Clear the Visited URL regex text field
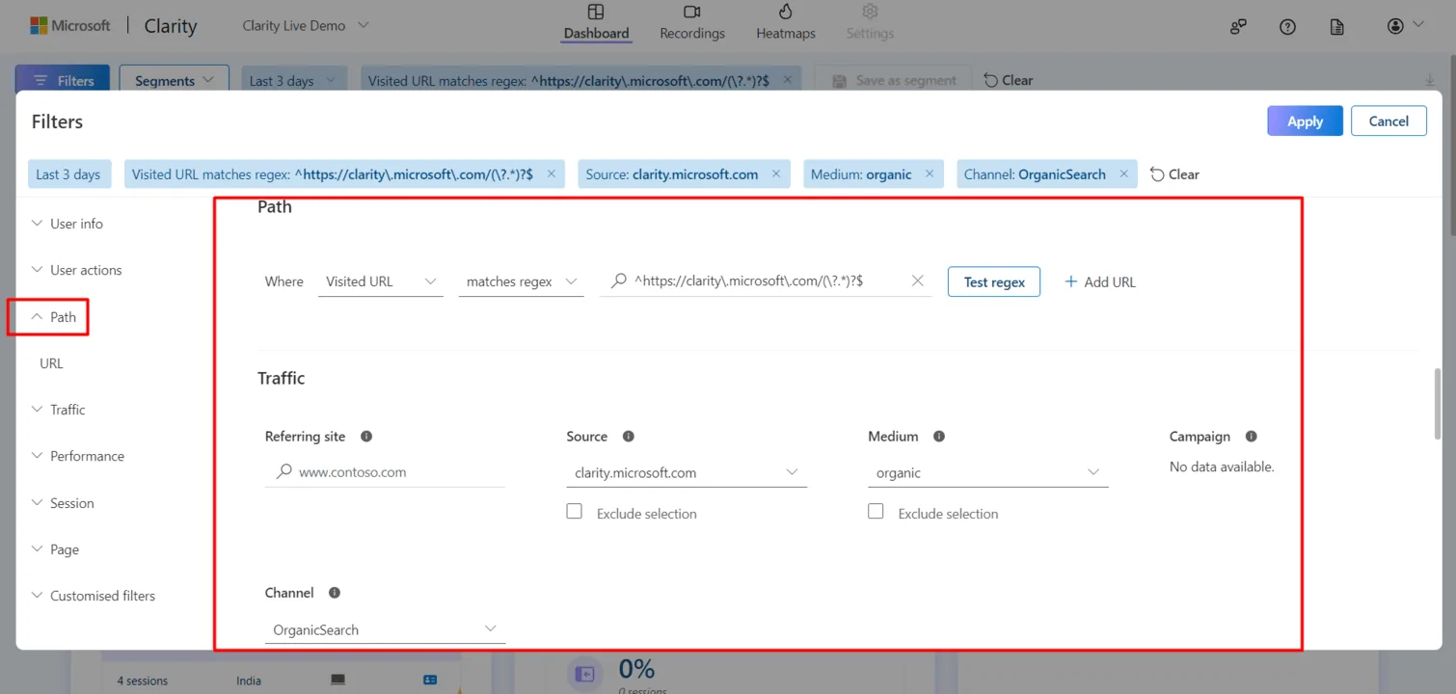This screenshot has width=1456, height=694. coord(917,281)
